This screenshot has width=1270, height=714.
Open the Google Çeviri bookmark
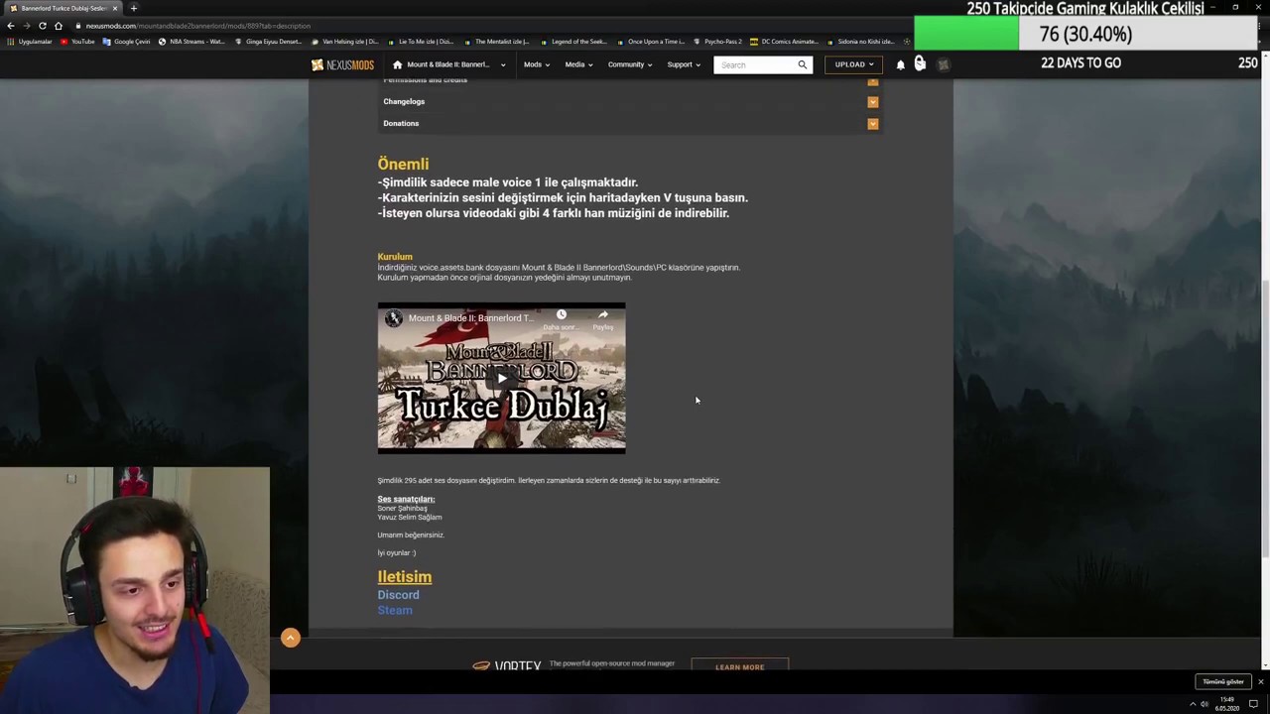[x=126, y=42]
